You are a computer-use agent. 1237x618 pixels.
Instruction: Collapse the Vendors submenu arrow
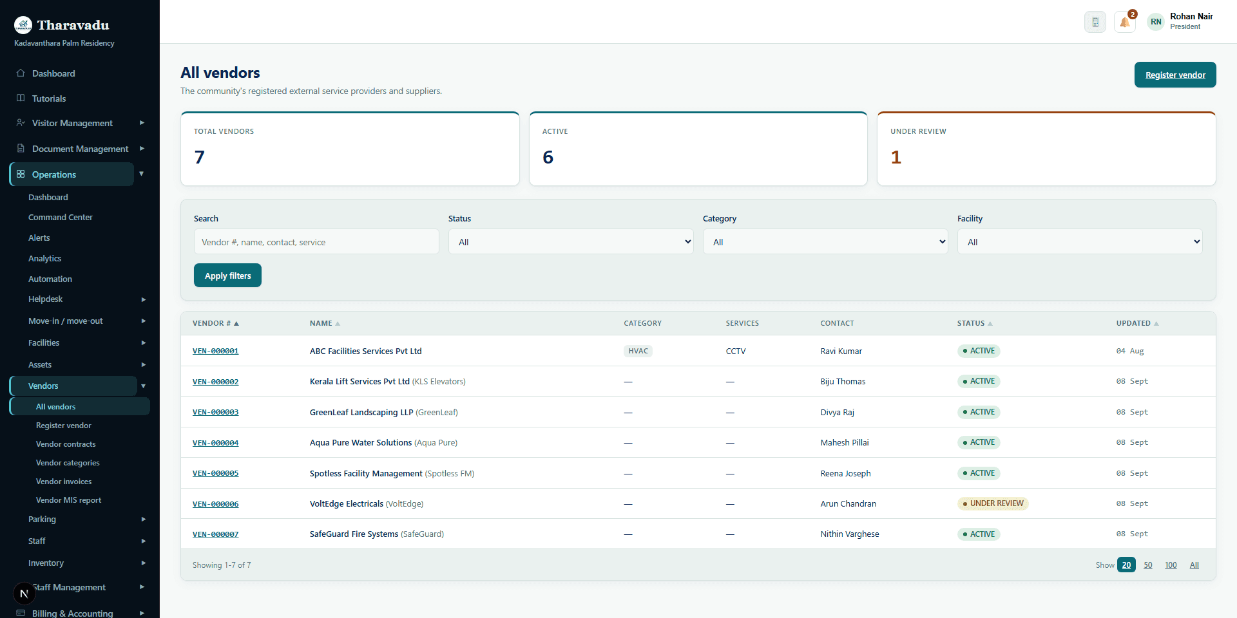point(144,386)
